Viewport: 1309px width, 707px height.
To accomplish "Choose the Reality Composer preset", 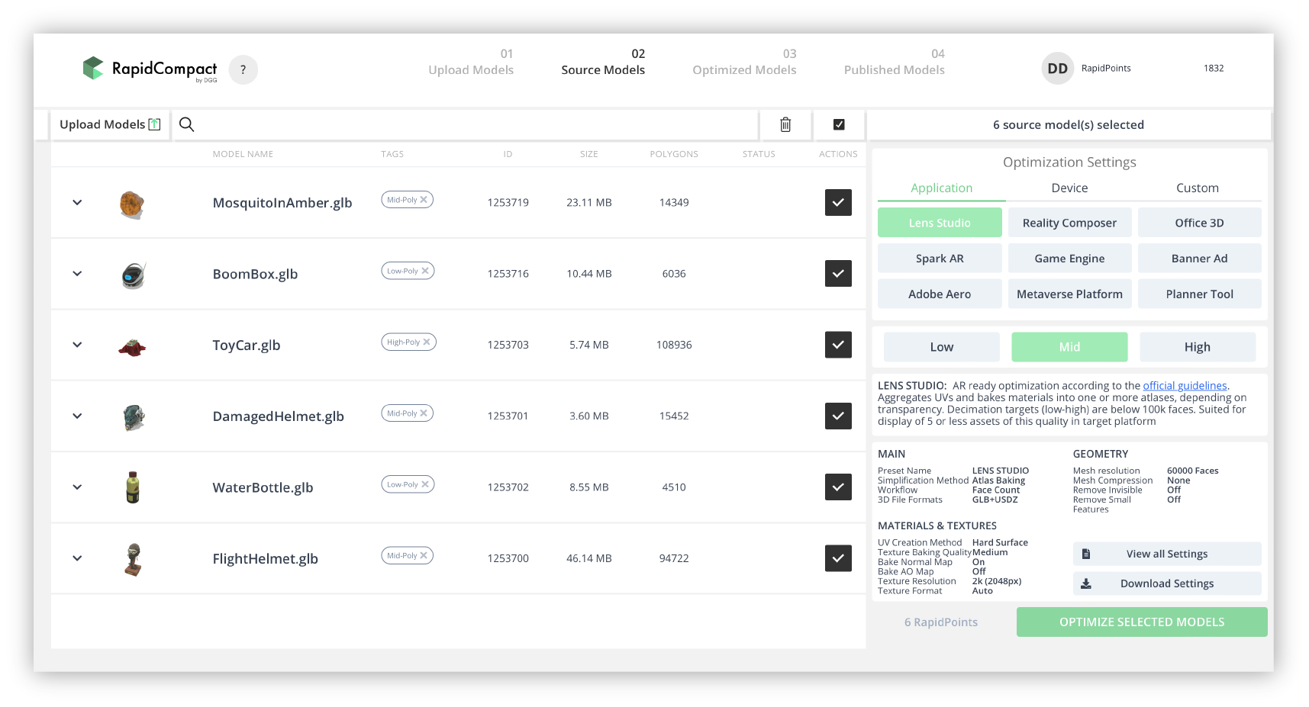I will (1069, 223).
